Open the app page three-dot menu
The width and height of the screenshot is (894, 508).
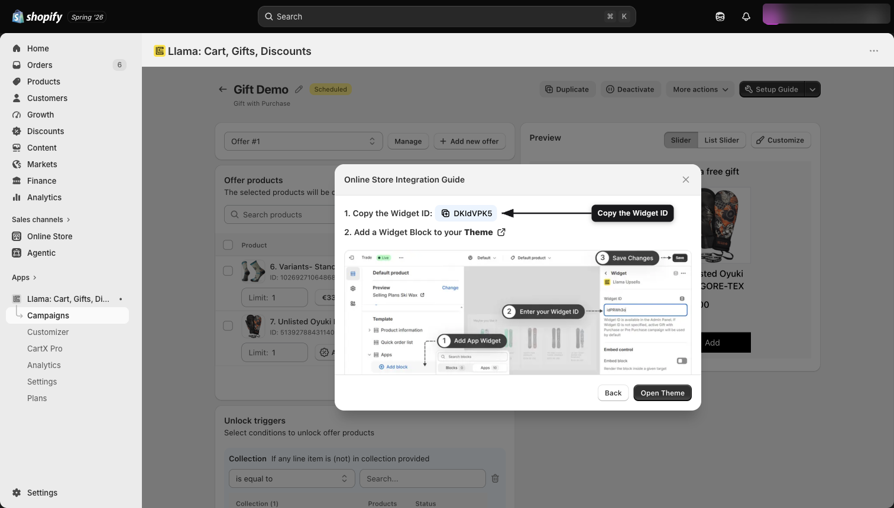point(874,51)
